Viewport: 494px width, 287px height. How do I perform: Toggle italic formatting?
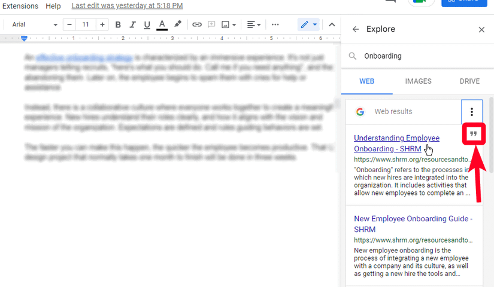click(x=132, y=25)
